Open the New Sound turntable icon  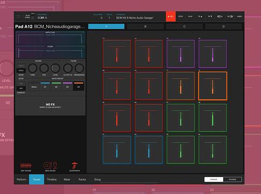[x=50, y=165]
